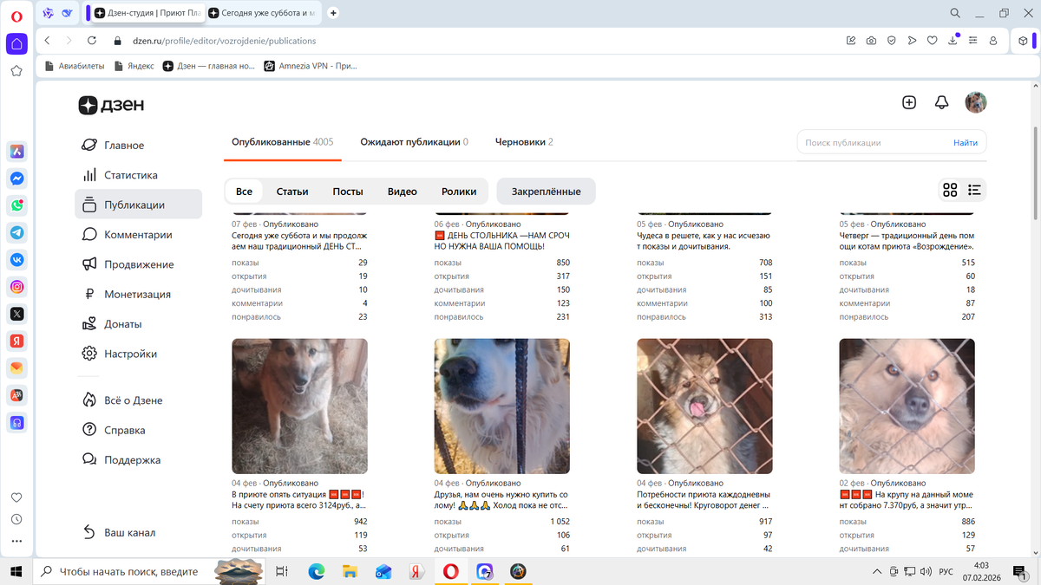The image size is (1041, 585).
Task: Switch to Дзен-студия browser tab
Action: 147,13
